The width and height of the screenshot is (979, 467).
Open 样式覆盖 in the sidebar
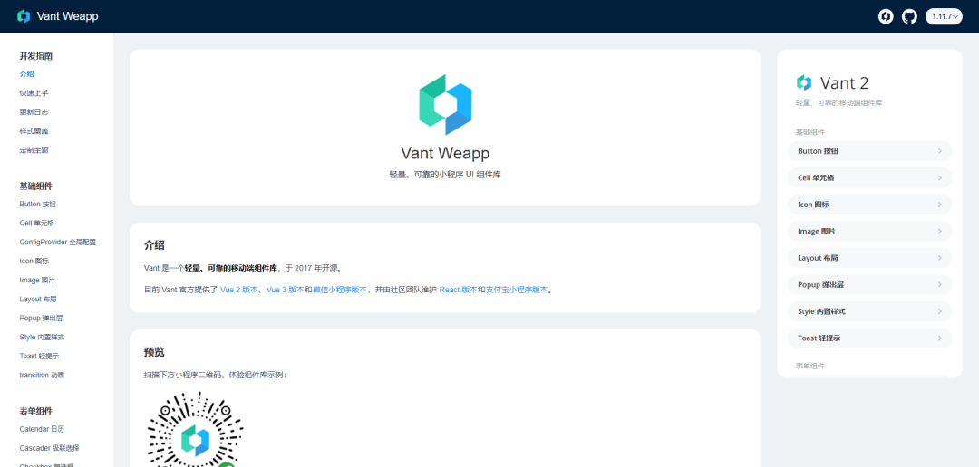click(x=34, y=131)
